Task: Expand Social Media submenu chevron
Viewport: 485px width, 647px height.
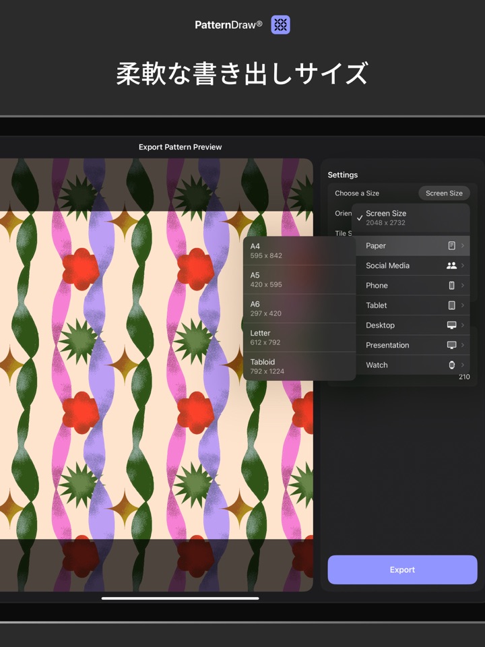Action: pos(462,266)
